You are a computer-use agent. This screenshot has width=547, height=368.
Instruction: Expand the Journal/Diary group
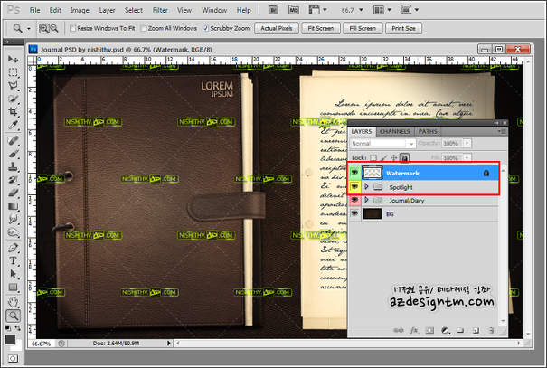click(x=366, y=200)
